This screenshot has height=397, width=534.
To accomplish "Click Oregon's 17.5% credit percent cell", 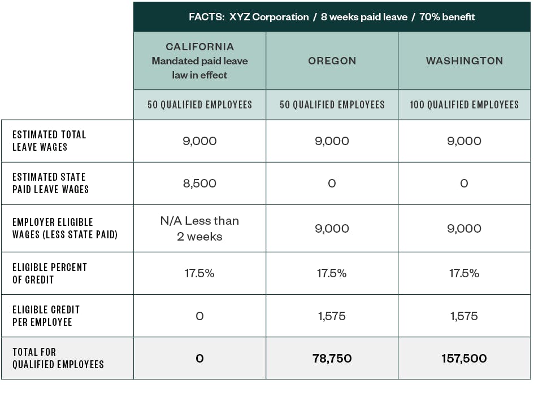I will click(332, 273).
